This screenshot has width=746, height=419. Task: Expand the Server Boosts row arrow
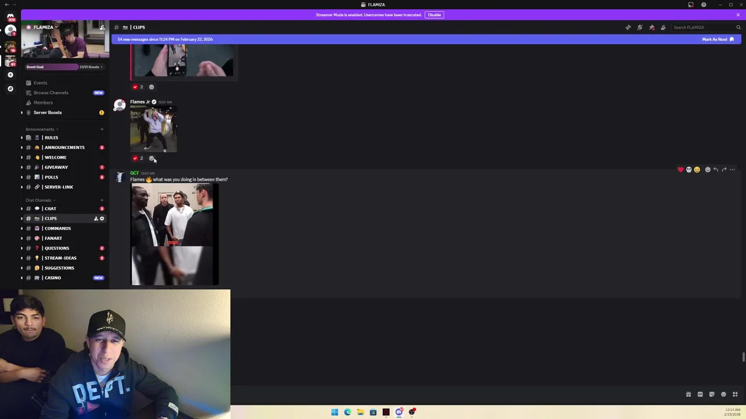tap(22, 112)
